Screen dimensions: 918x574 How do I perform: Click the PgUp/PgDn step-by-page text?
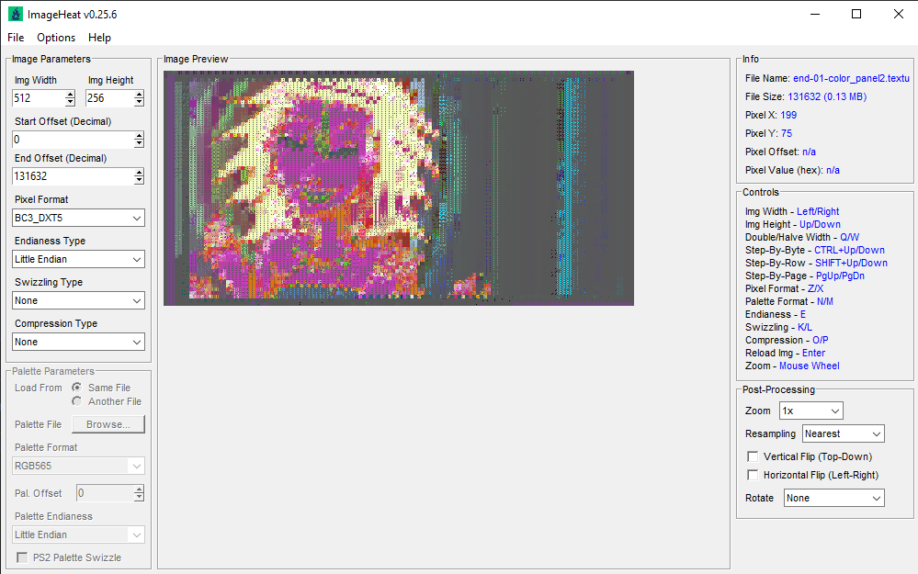pos(840,276)
